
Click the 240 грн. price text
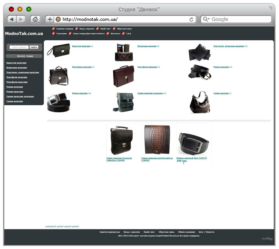[182, 161]
